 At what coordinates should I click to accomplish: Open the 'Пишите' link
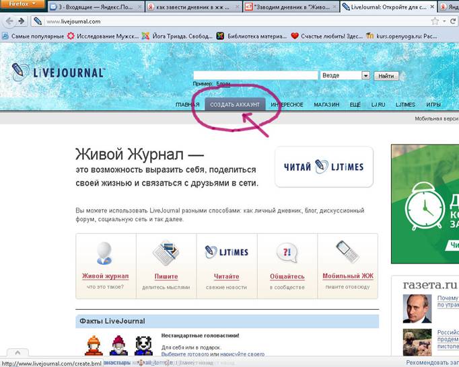click(x=166, y=277)
